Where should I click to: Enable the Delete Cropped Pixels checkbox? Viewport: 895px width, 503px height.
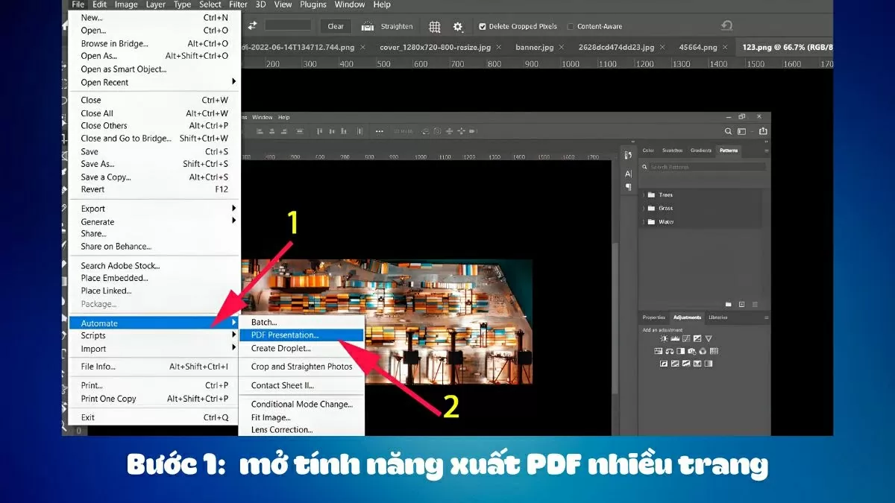(484, 26)
